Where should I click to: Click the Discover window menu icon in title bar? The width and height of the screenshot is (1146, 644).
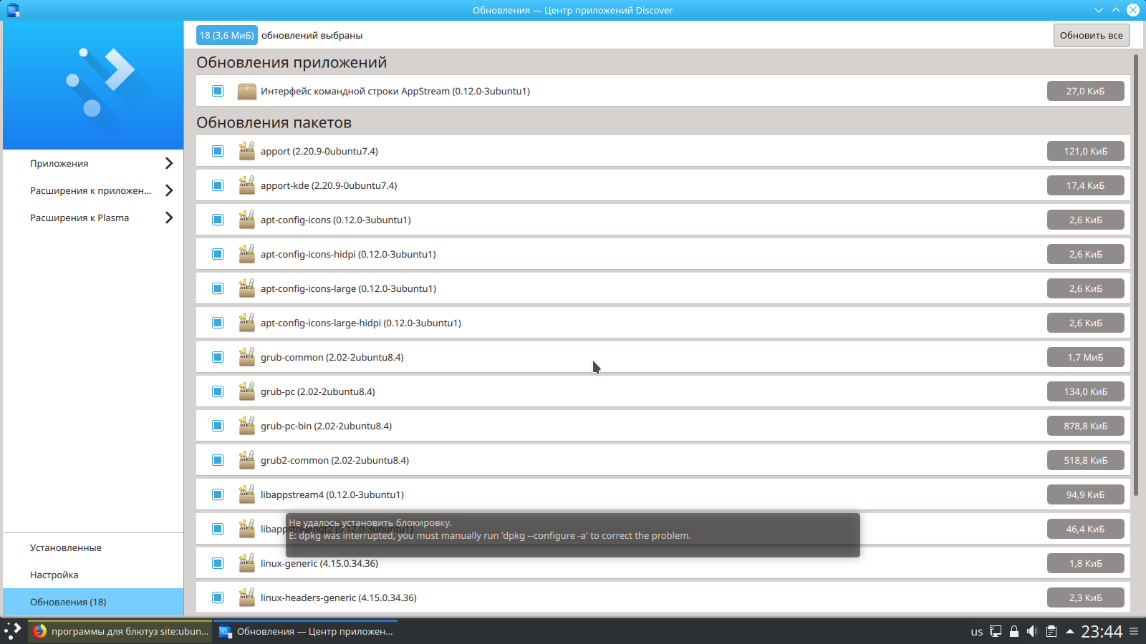click(13, 10)
